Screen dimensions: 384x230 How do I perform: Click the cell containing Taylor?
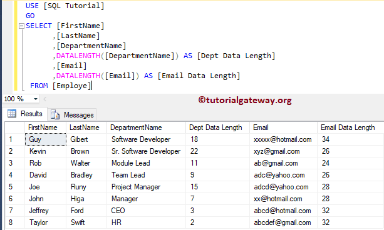45,222
